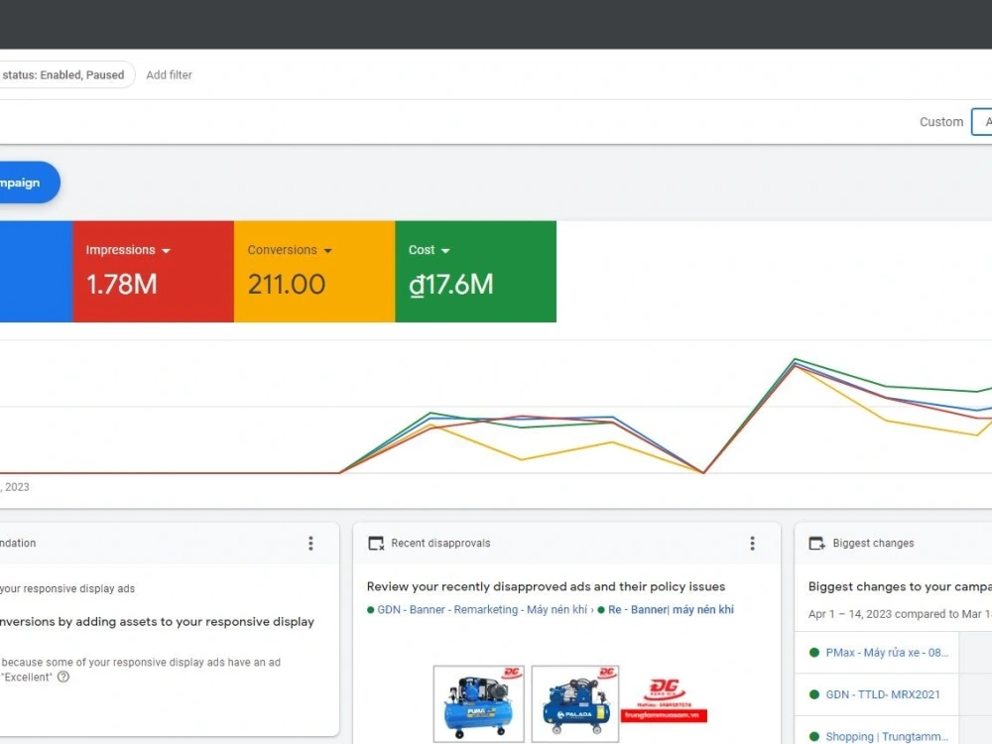The height and width of the screenshot is (744, 992).
Task: Select the red Impressions 1.78M tile
Action: tap(154, 272)
